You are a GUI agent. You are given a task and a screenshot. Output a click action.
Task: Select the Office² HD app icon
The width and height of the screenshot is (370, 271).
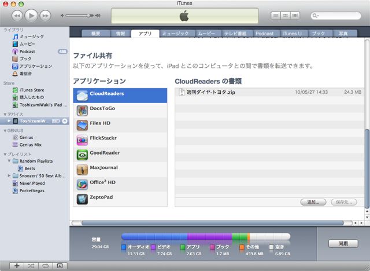click(82, 185)
